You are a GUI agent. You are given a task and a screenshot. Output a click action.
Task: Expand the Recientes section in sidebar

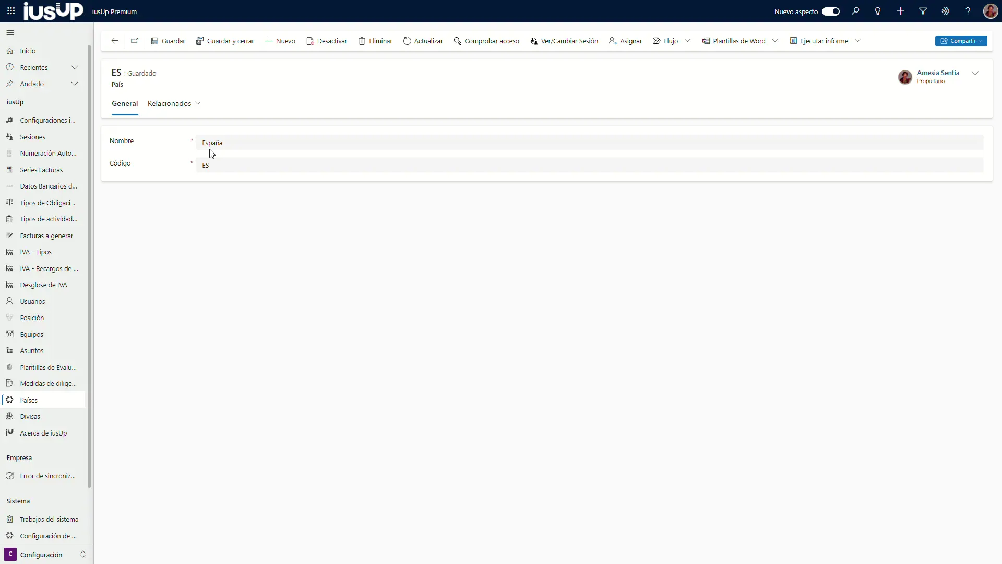(75, 67)
